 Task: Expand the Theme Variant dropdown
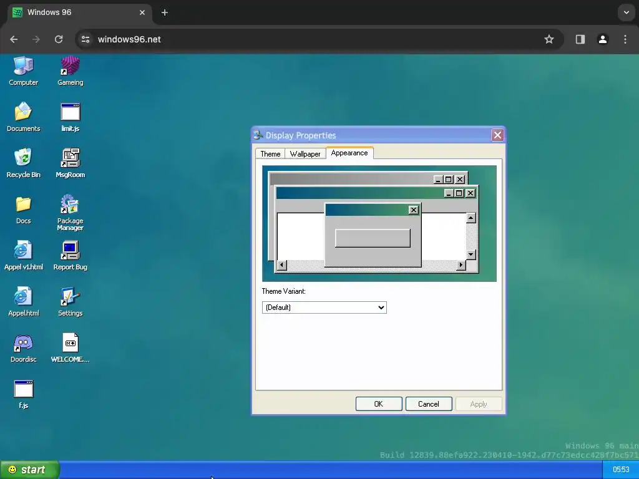[x=324, y=307]
